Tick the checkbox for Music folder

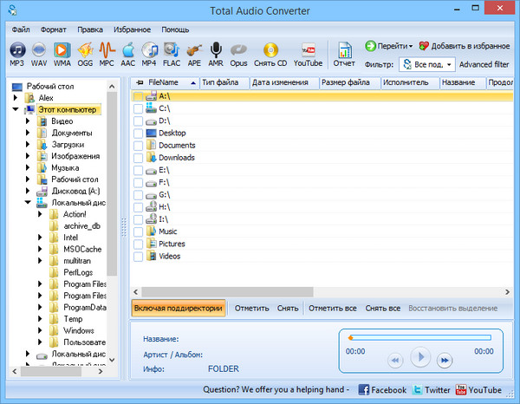[x=139, y=231]
